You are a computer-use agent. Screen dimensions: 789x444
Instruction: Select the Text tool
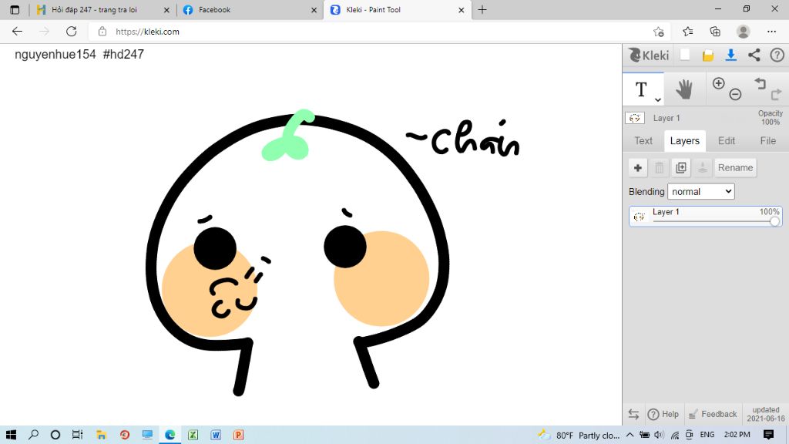point(640,89)
